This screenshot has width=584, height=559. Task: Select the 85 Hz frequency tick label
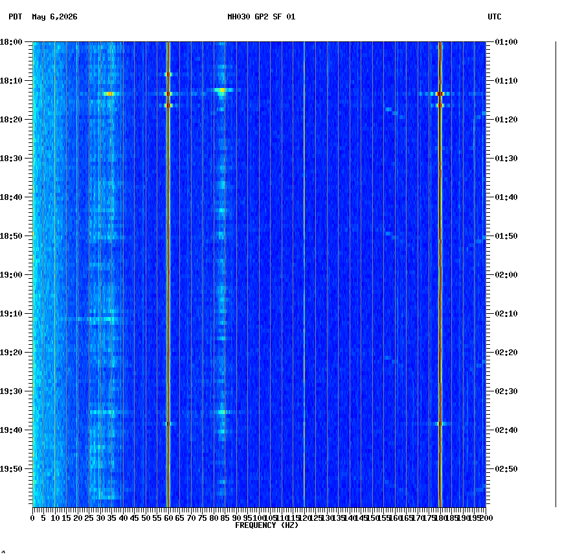(225, 518)
